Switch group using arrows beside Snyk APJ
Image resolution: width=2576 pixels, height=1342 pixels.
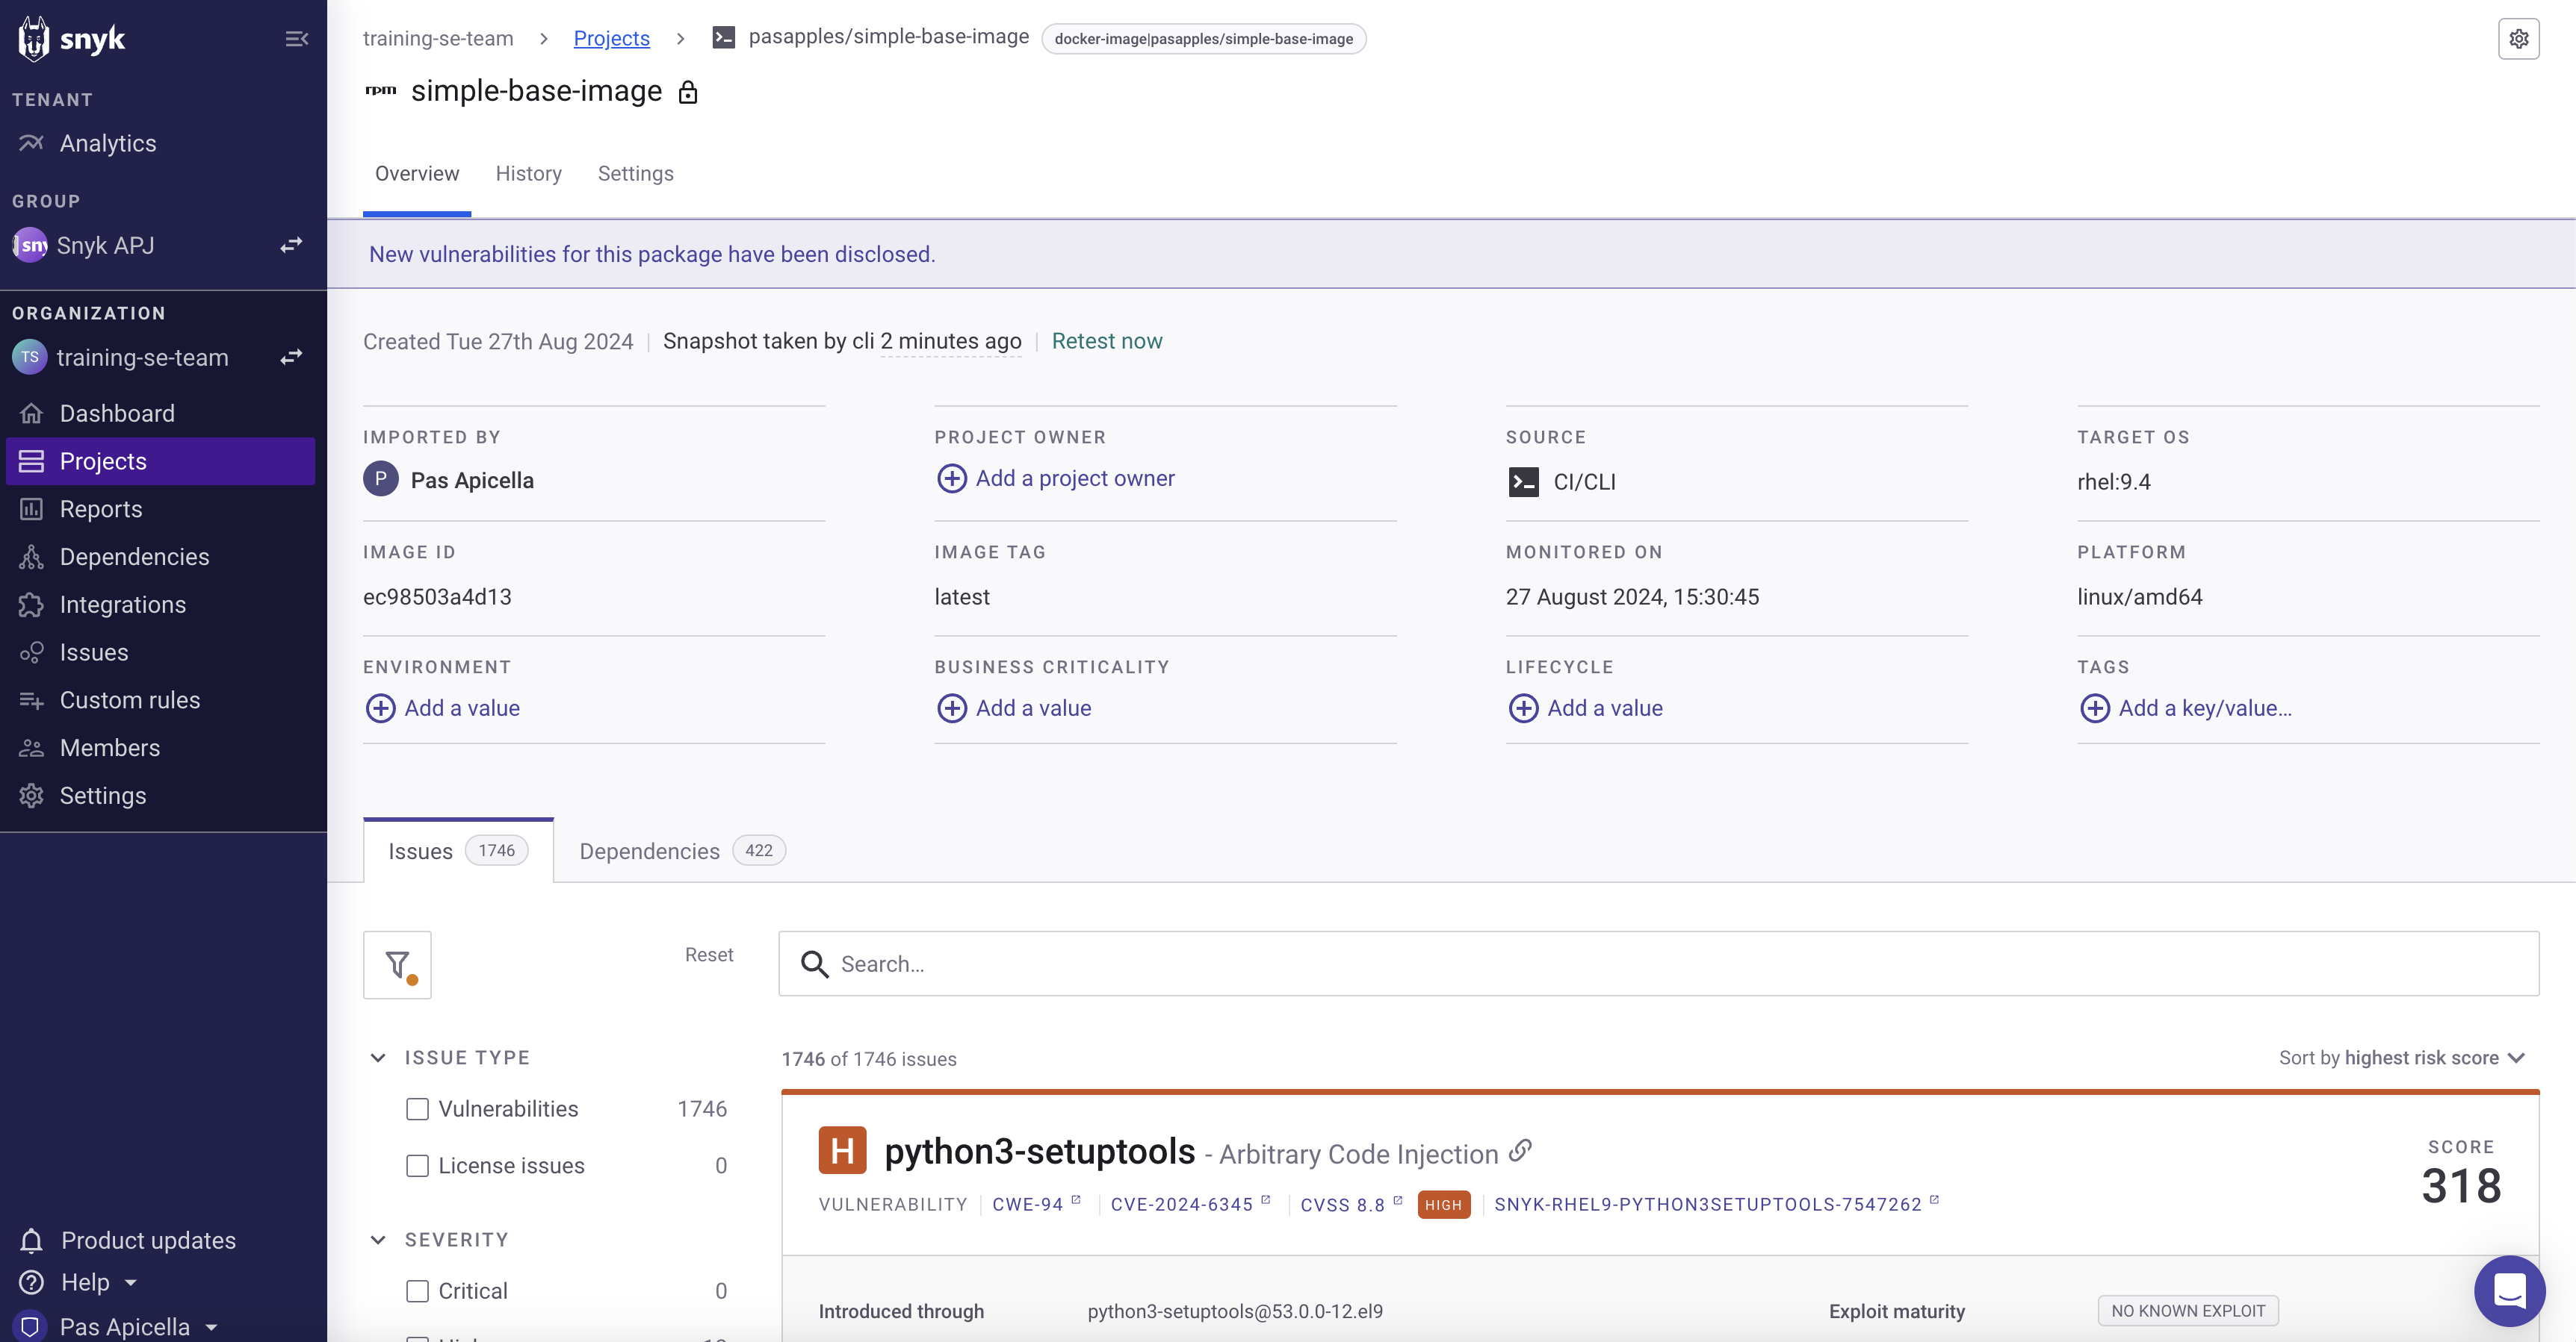(291, 245)
